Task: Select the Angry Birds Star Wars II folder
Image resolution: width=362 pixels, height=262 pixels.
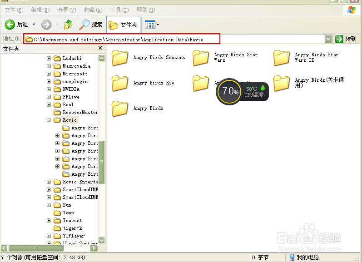Action: (x=307, y=58)
